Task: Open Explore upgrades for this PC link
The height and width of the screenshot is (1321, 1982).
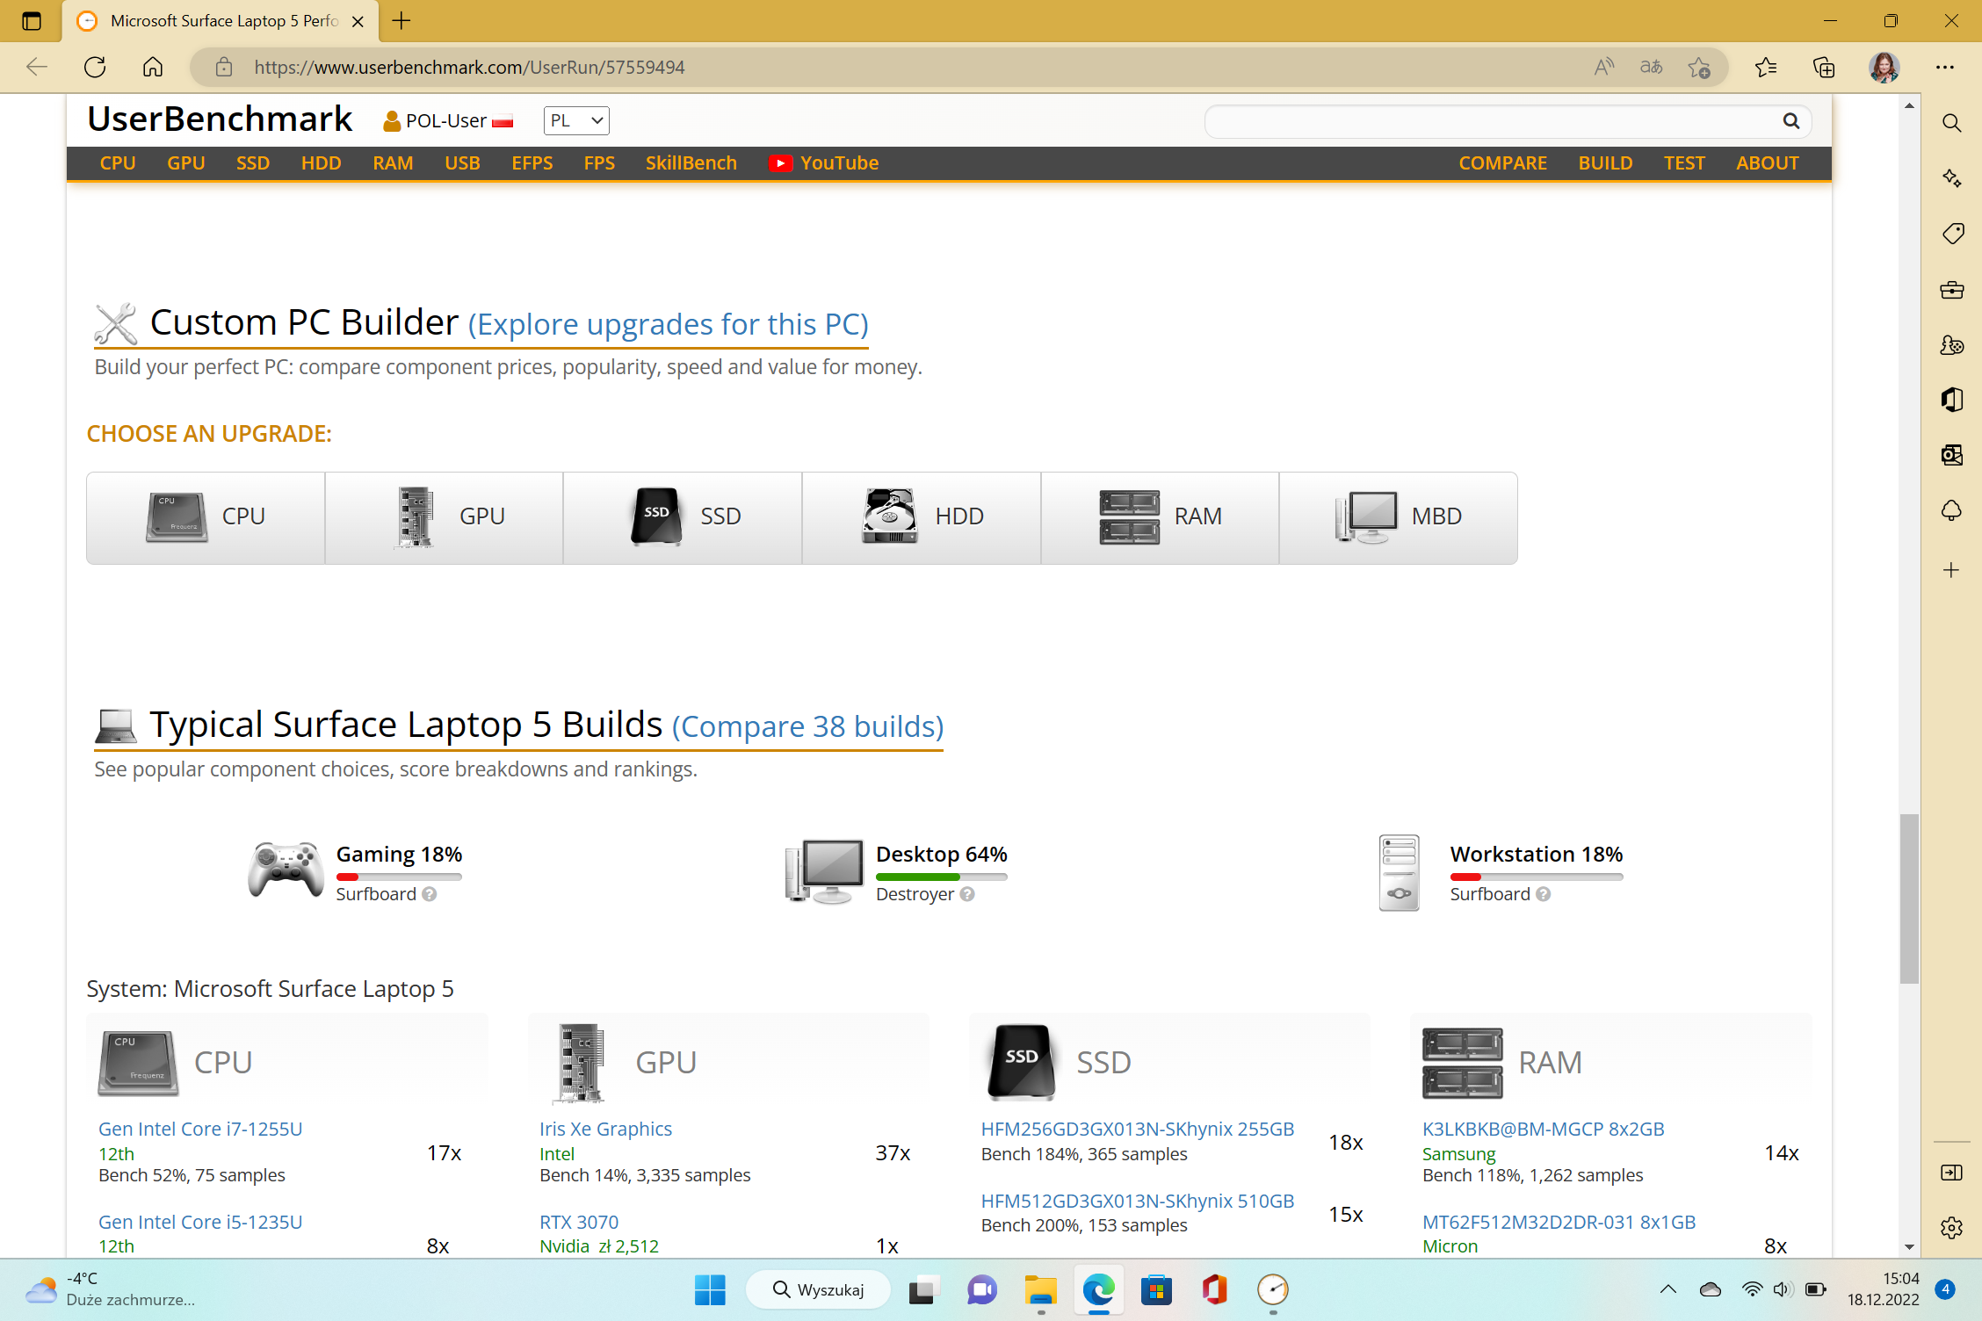Action: point(669,325)
